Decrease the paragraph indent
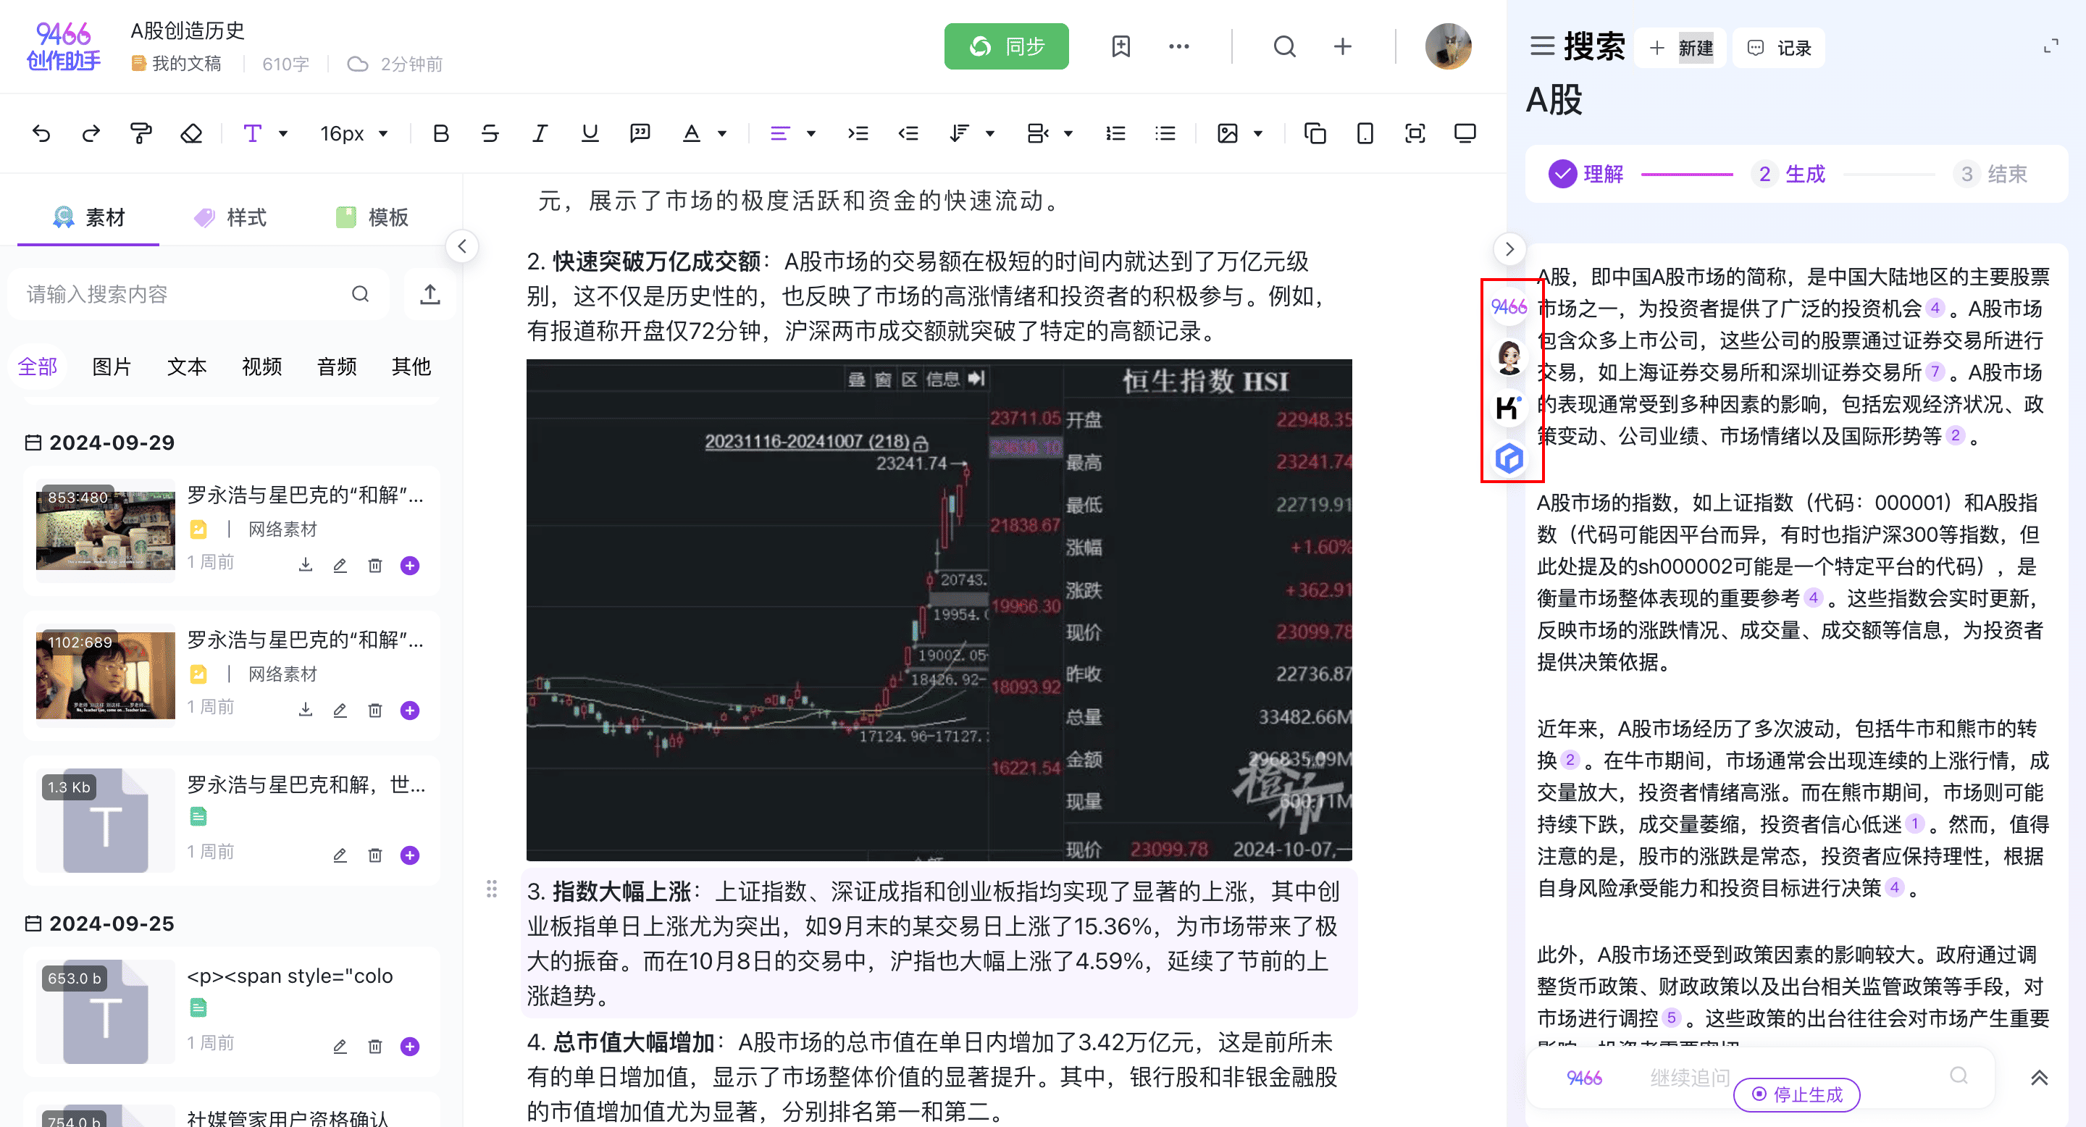This screenshot has width=2086, height=1127. point(908,133)
